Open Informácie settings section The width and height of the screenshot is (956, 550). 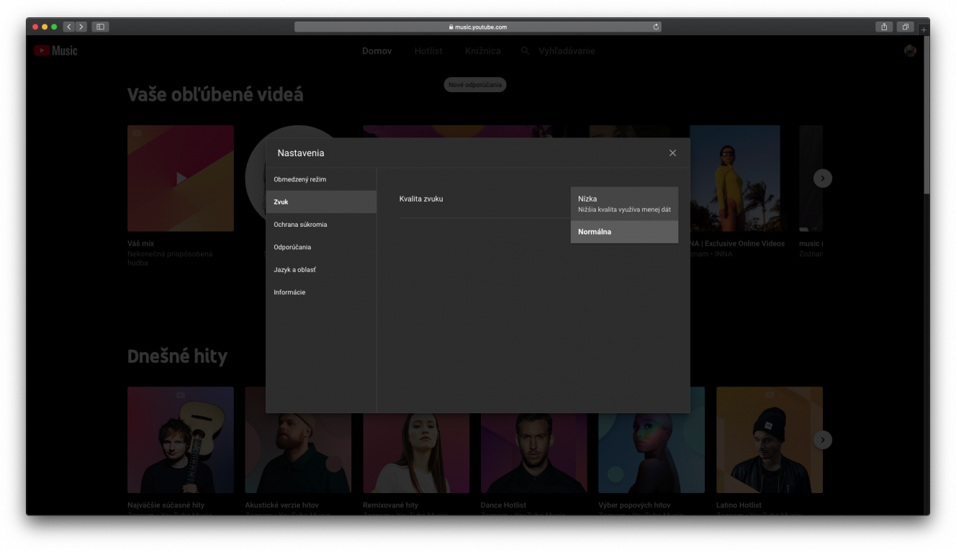[321, 292]
